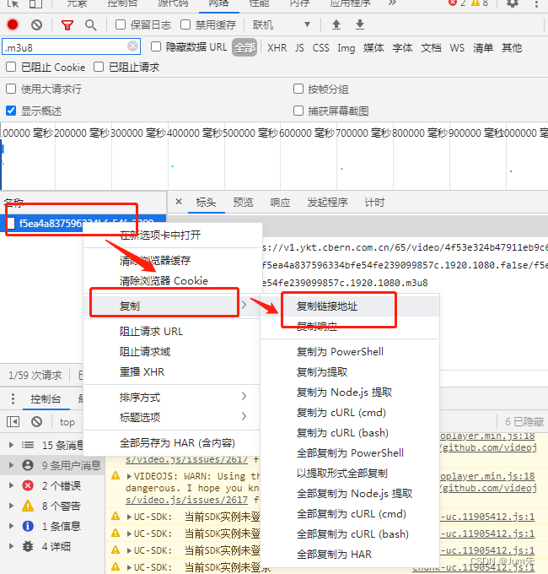
Task: Open 联机 throttling dropdown
Action: [282, 24]
